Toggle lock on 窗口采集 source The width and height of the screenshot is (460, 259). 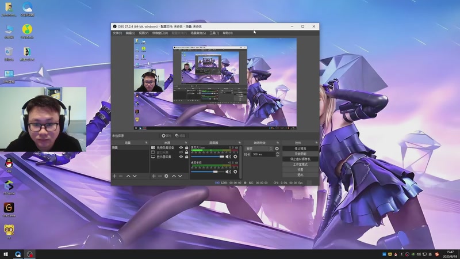[186, 152]
